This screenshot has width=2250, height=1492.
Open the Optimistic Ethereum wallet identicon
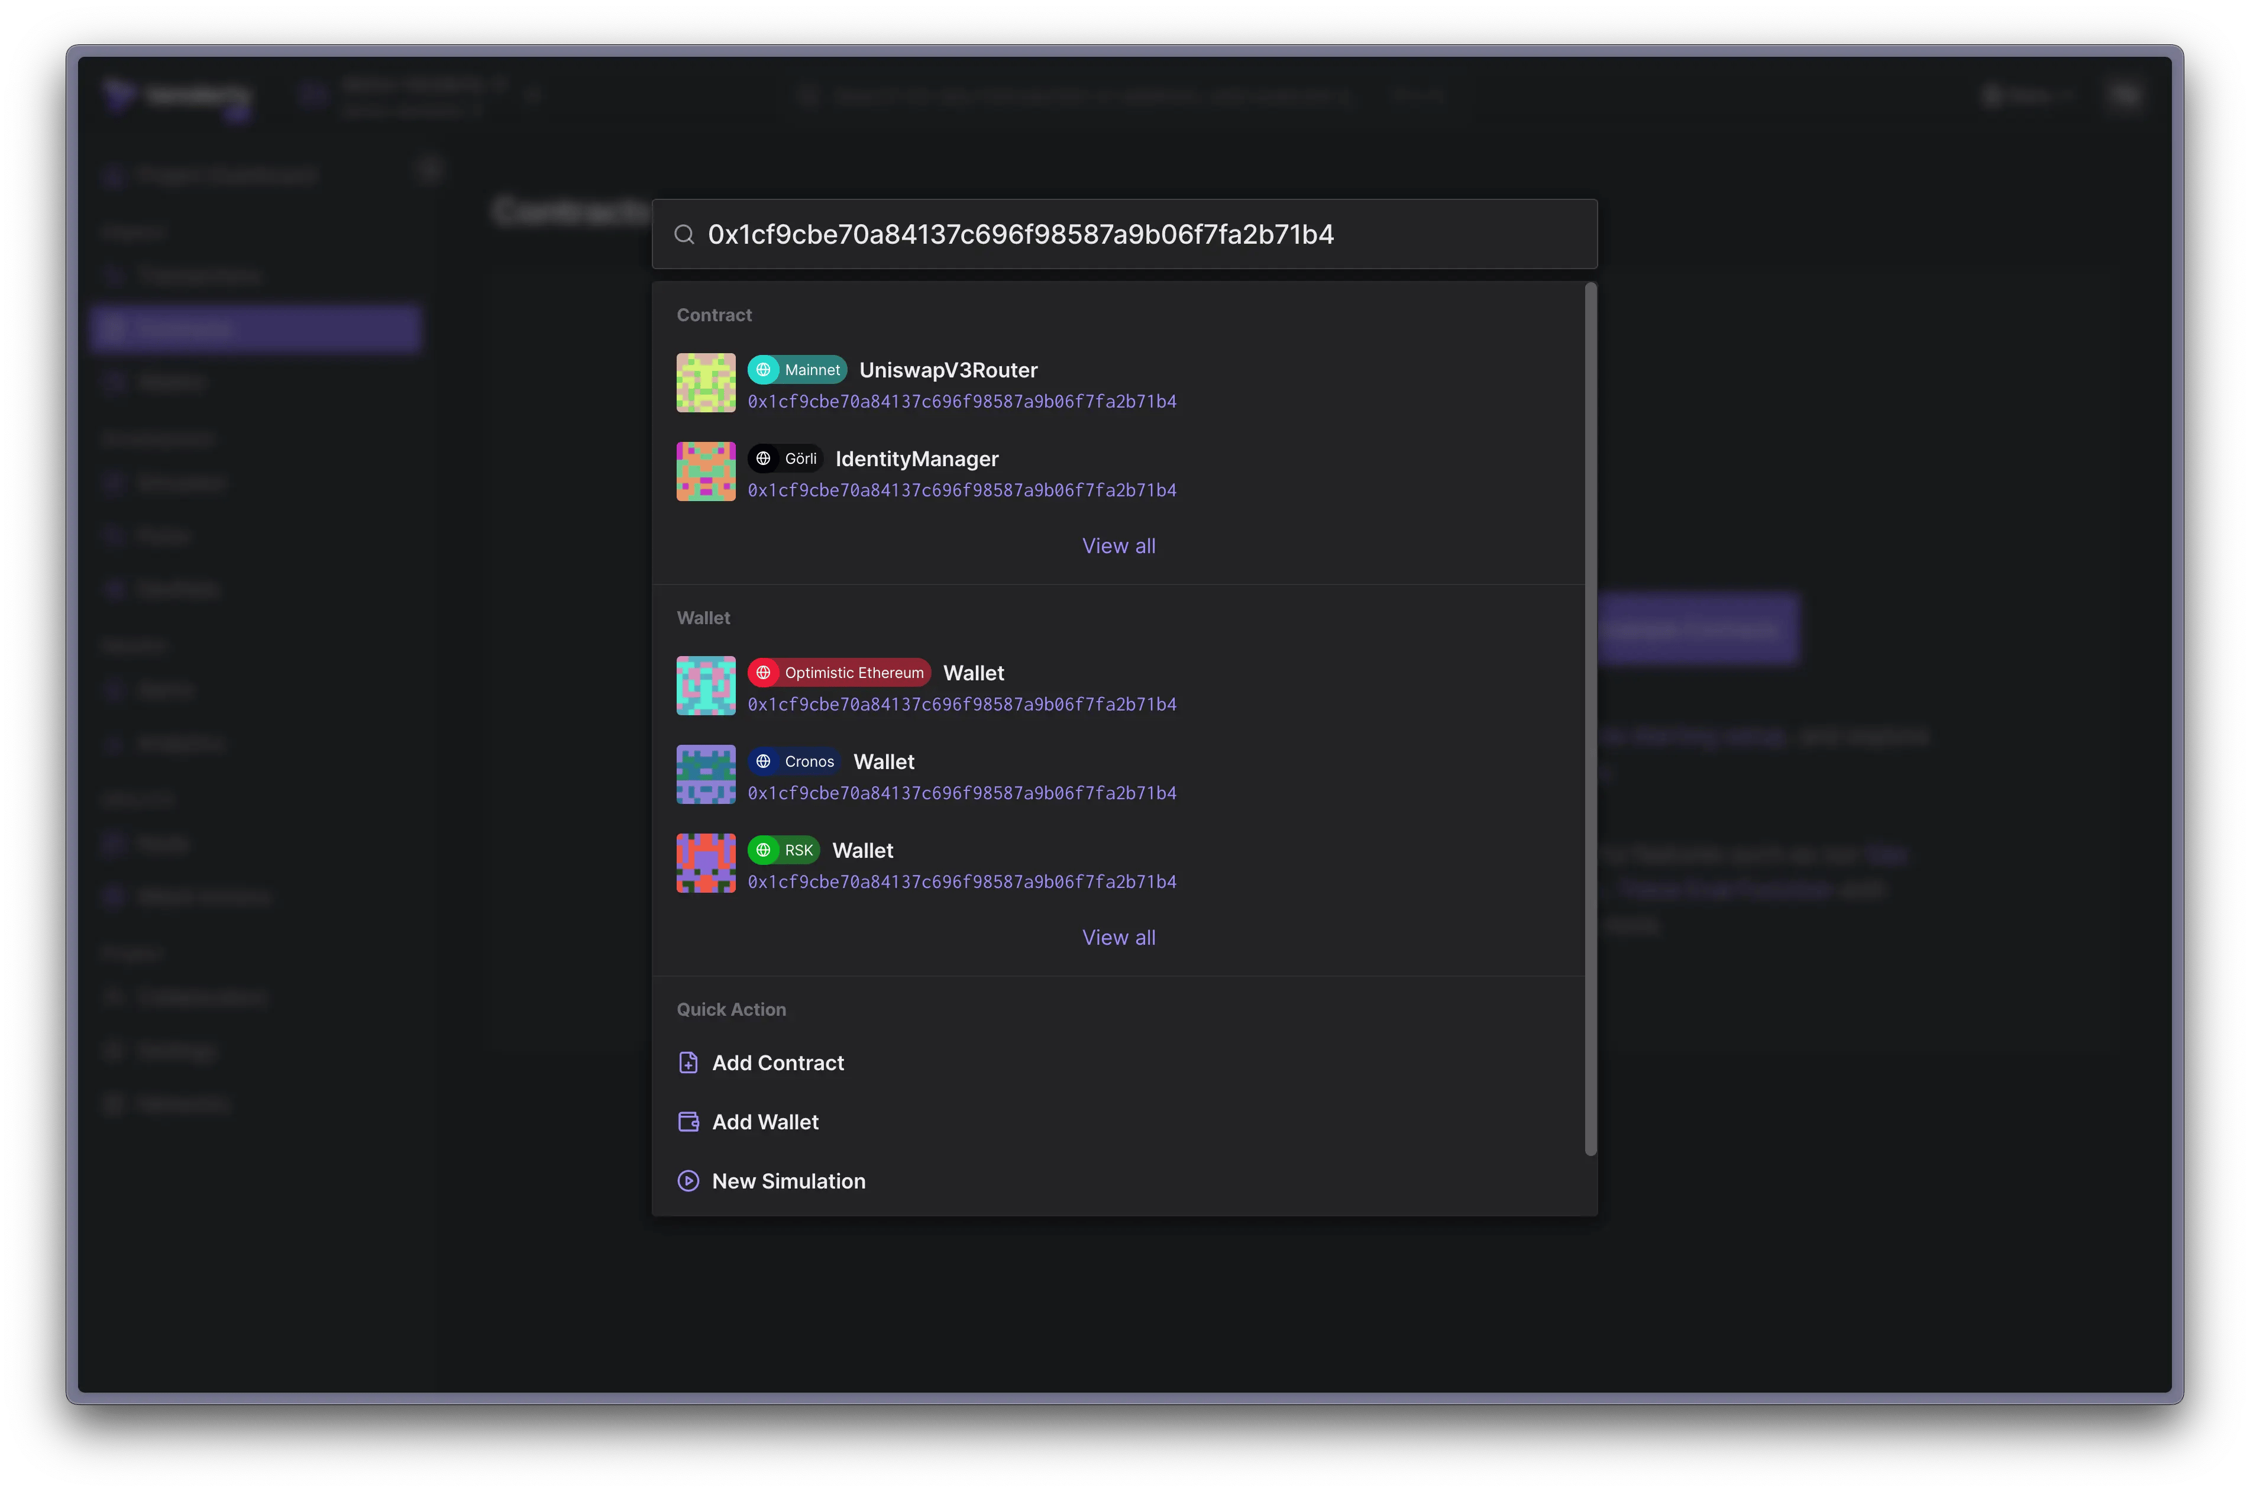[x=705, y=685]
